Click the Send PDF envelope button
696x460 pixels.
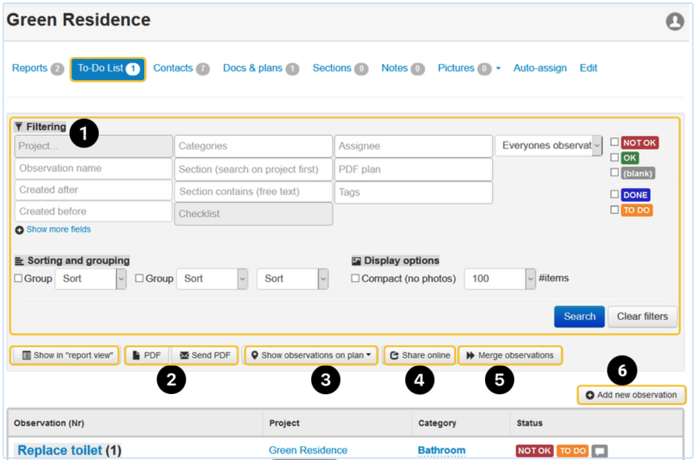205,355
